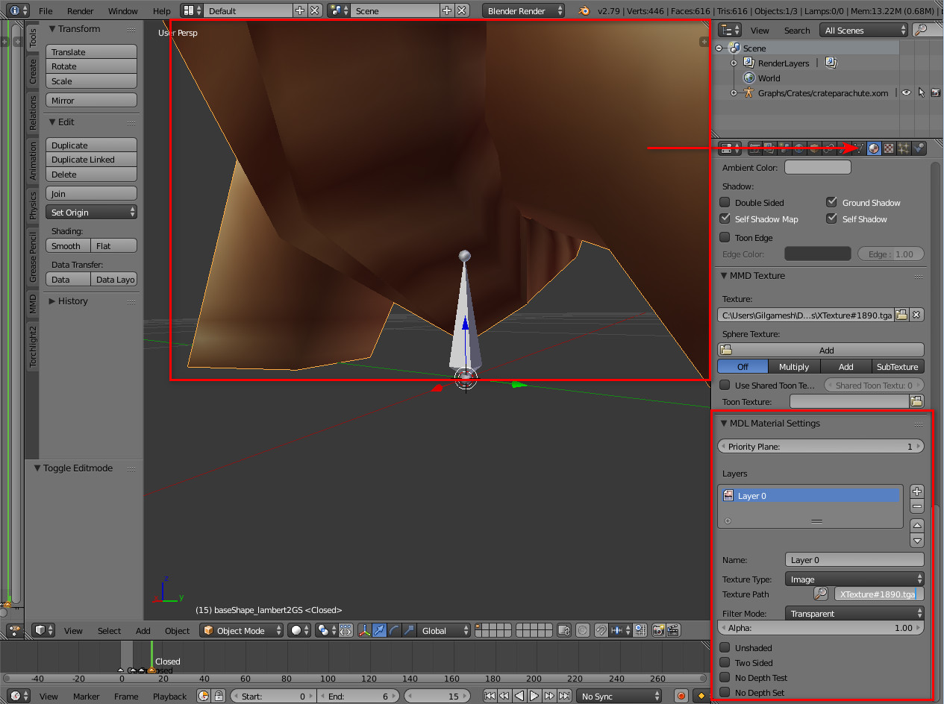Screen dimensions: 944x704
Task: Switch to the MMD sidebar tab
Action: click(32, 304)
